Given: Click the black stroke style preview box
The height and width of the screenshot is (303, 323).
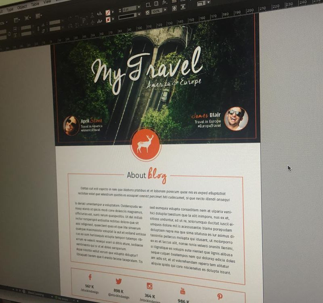Looking at the screenshot, I should [x=128, y=16].
